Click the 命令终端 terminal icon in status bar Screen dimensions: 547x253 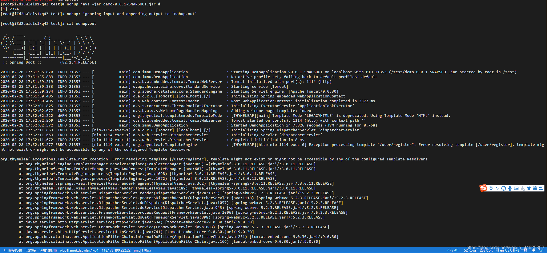(x=13, y=250)
